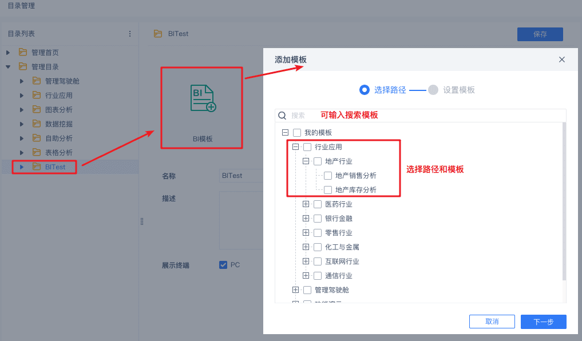This screenshot has height=341, width=582.
Task: Collapse the 我的模板 tree node
Action: tap(285, 133)
